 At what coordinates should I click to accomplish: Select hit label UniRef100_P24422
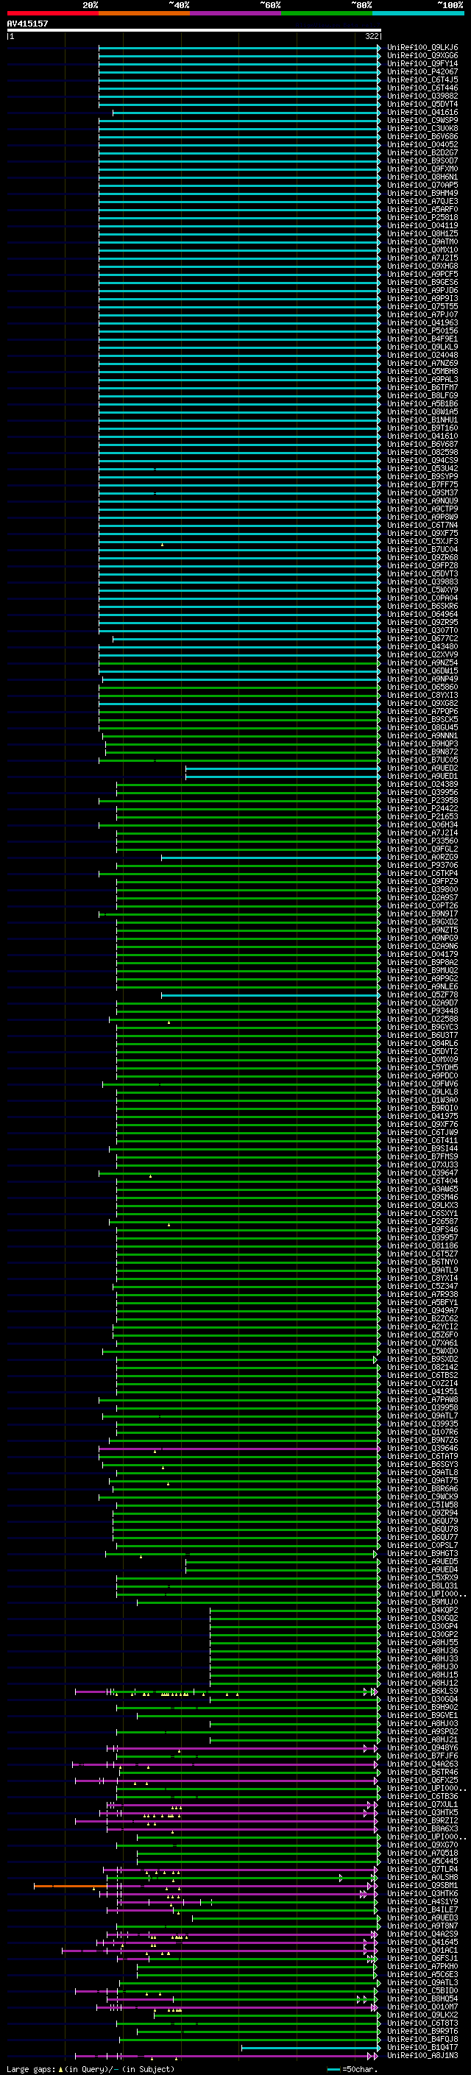[422, 809]
